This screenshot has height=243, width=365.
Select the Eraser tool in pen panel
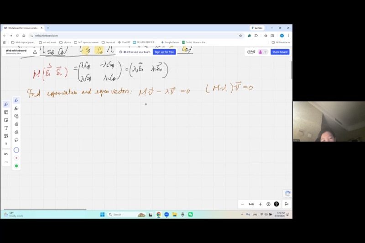click(16, 124)
